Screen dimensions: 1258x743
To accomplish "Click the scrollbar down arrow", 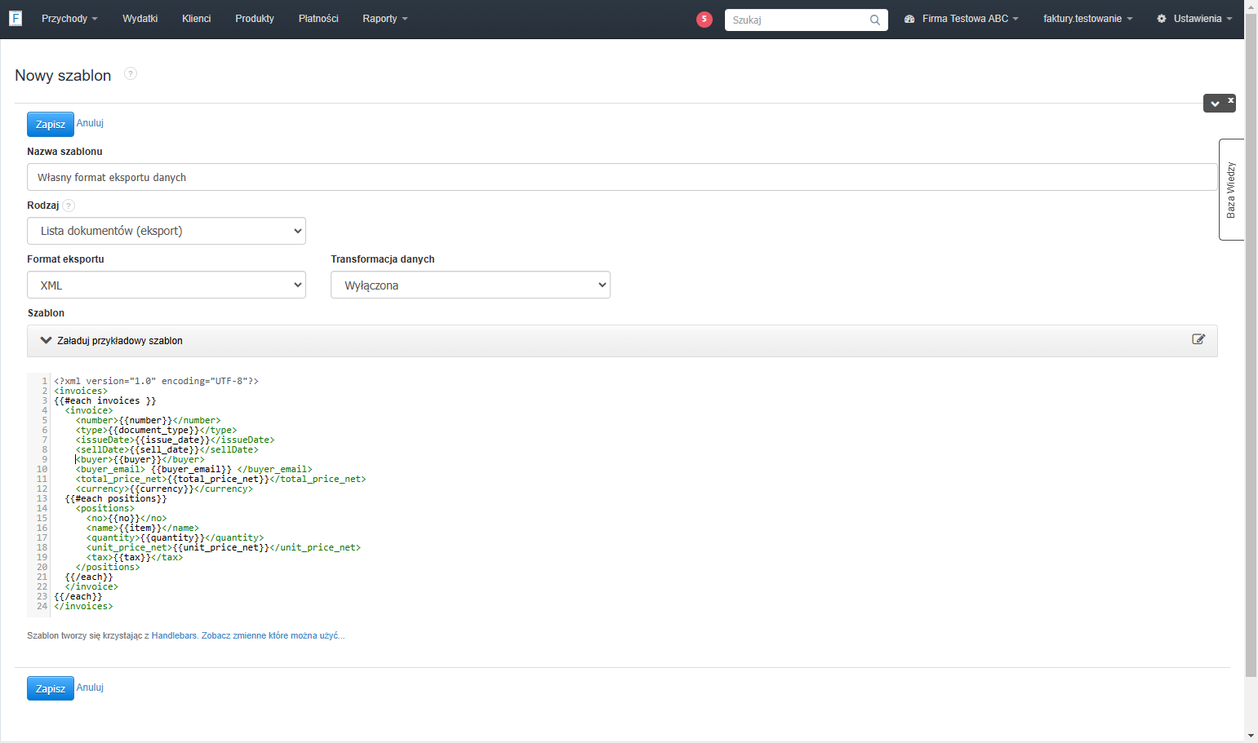I will click(1251, 736).
